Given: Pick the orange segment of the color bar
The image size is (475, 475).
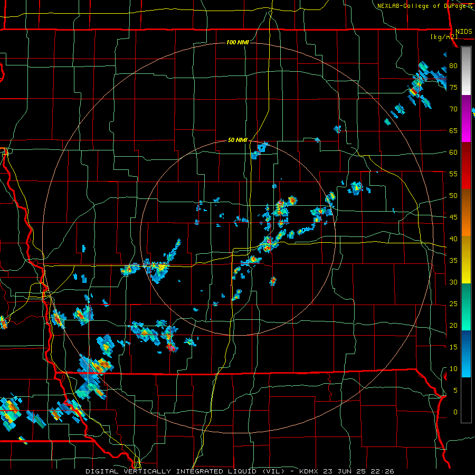Looking at the screenshot, I should (x=466, y=224).
